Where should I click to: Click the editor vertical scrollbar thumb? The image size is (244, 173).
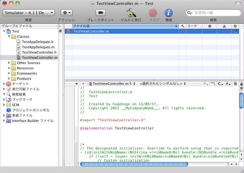coord(241,100)
